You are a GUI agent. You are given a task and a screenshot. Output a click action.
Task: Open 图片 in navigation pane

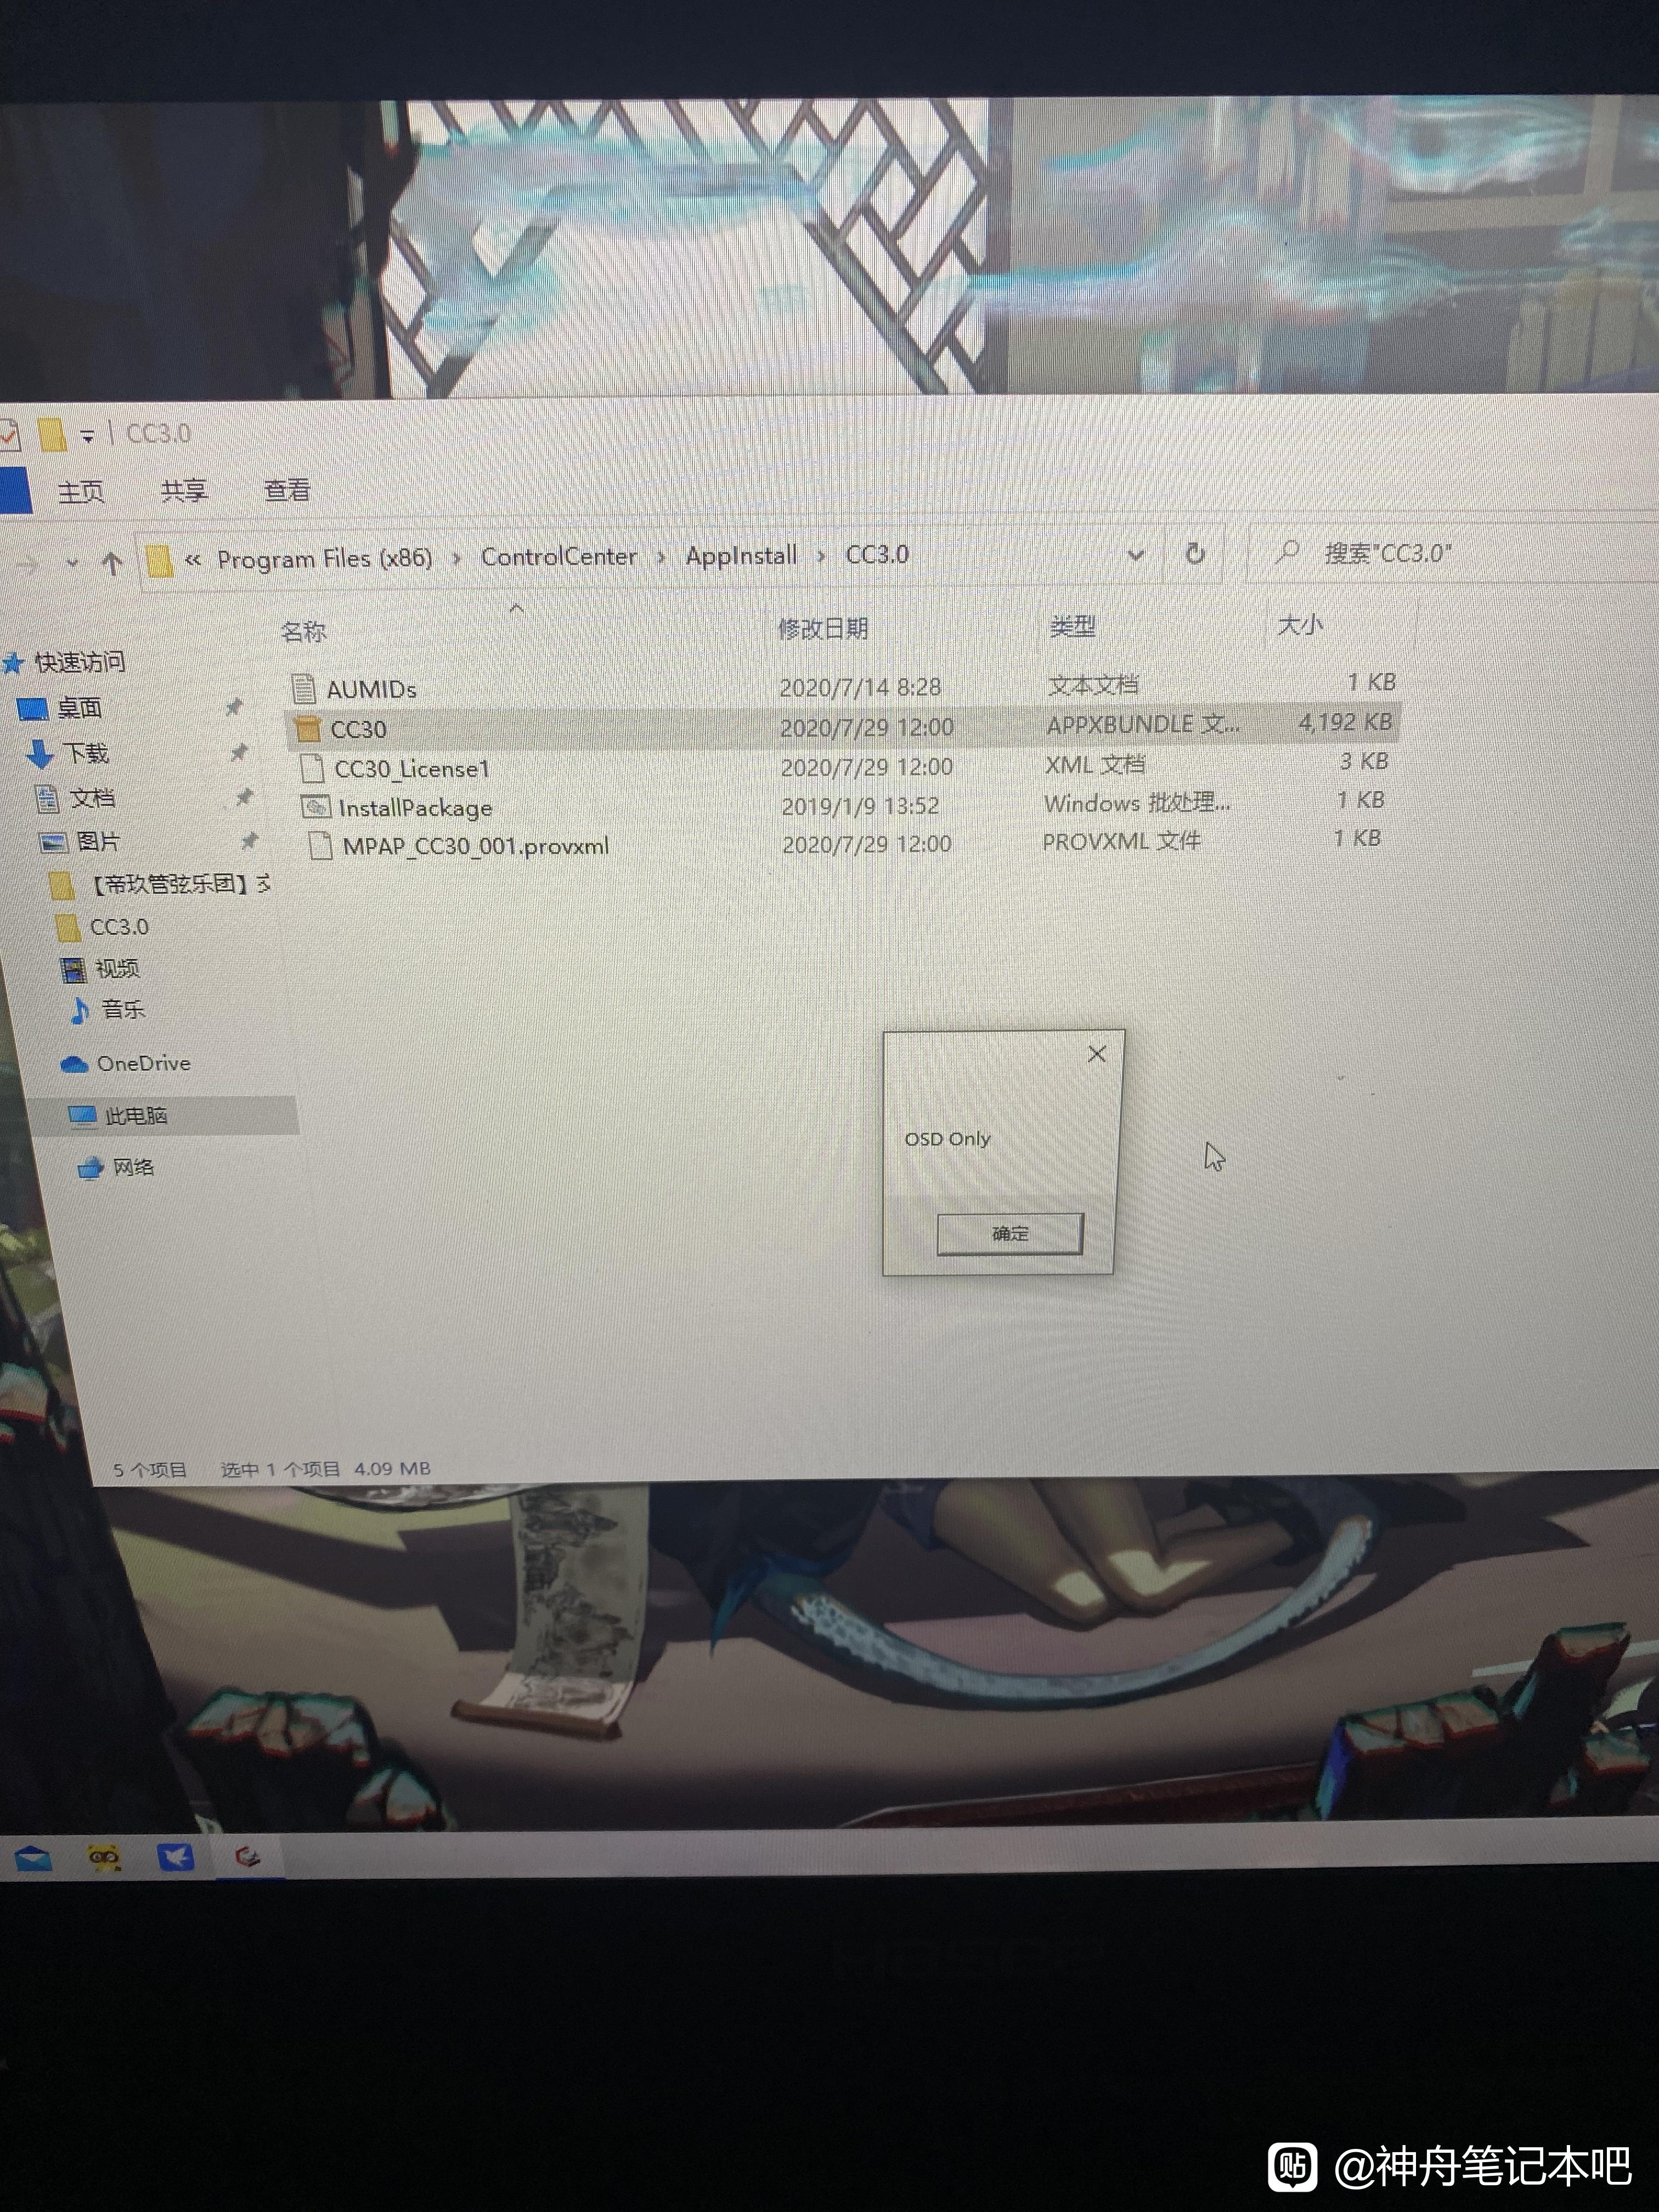click(x=97, y=842)
